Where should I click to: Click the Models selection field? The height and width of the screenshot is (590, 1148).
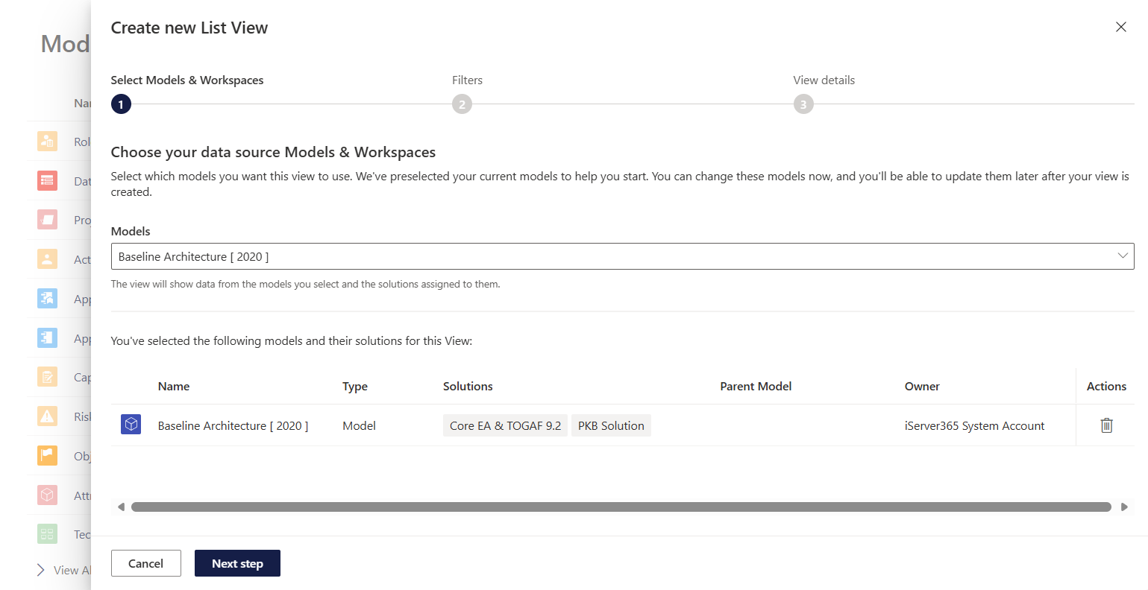pos(622,256)
